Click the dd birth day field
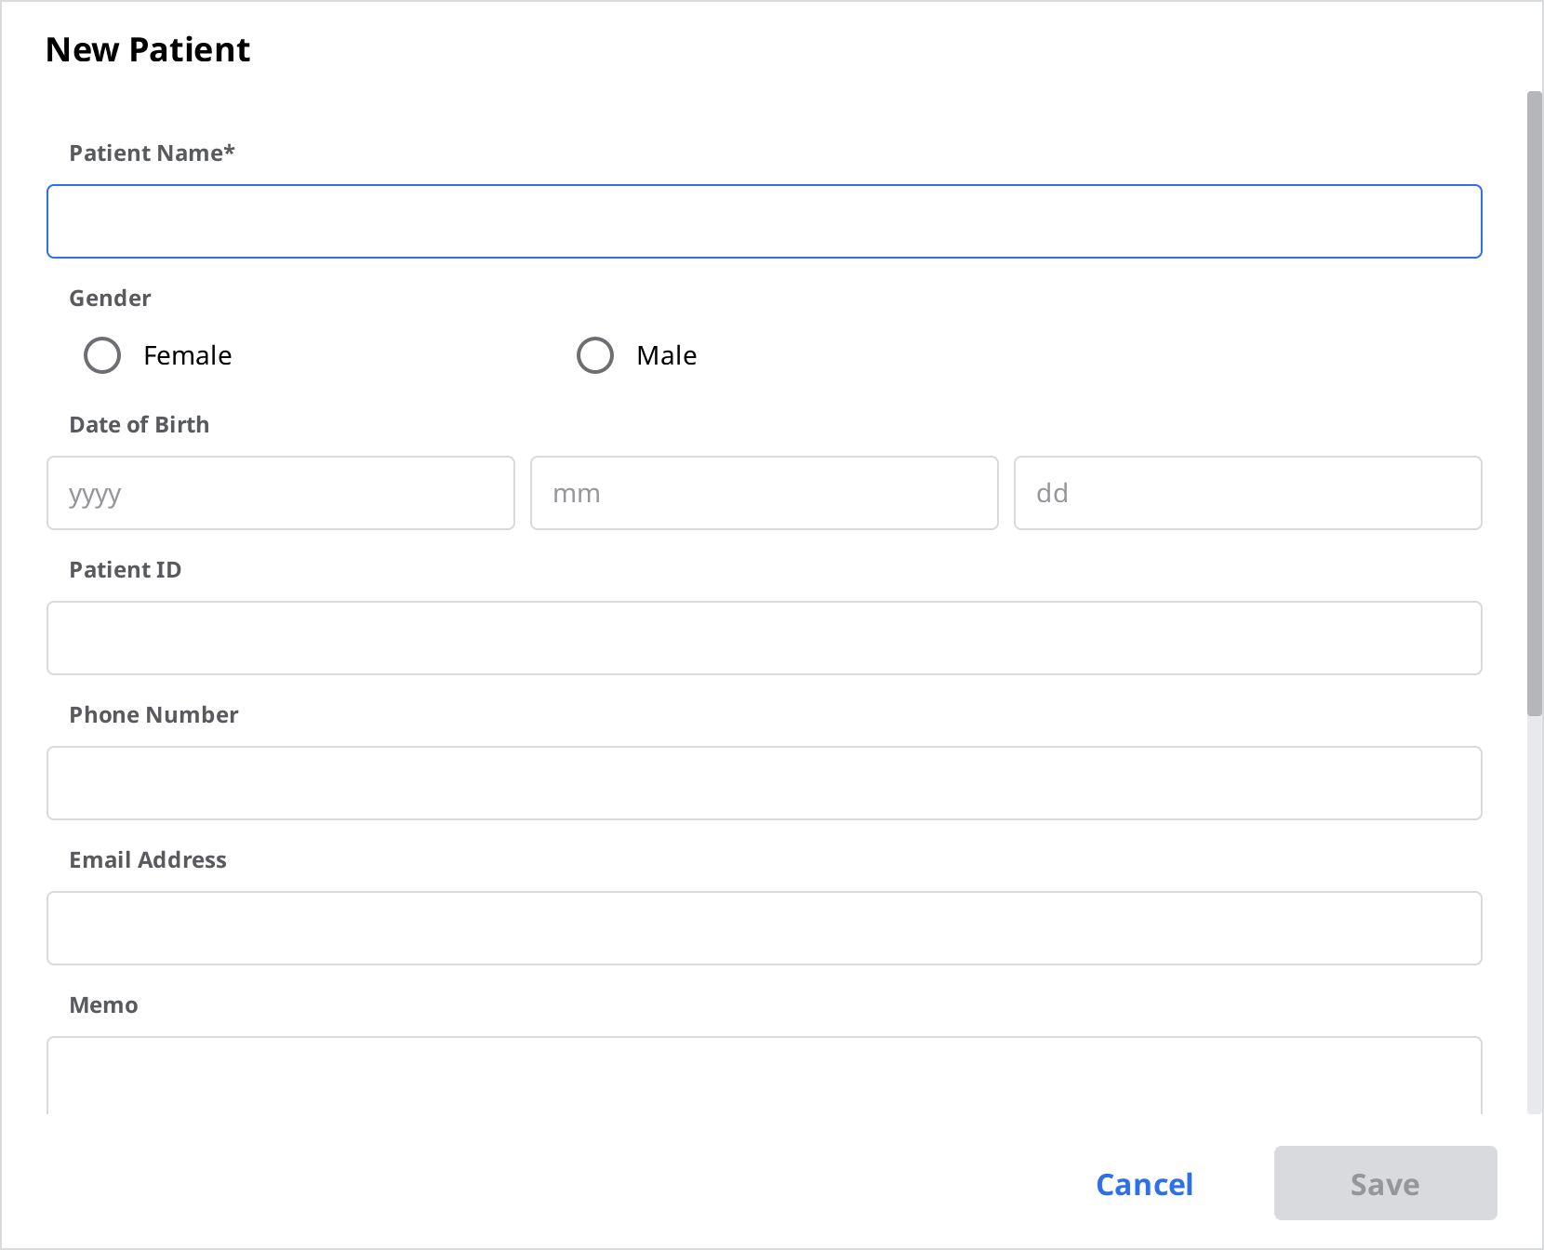1544x1250 pixels. click(x=1246, y=493)
